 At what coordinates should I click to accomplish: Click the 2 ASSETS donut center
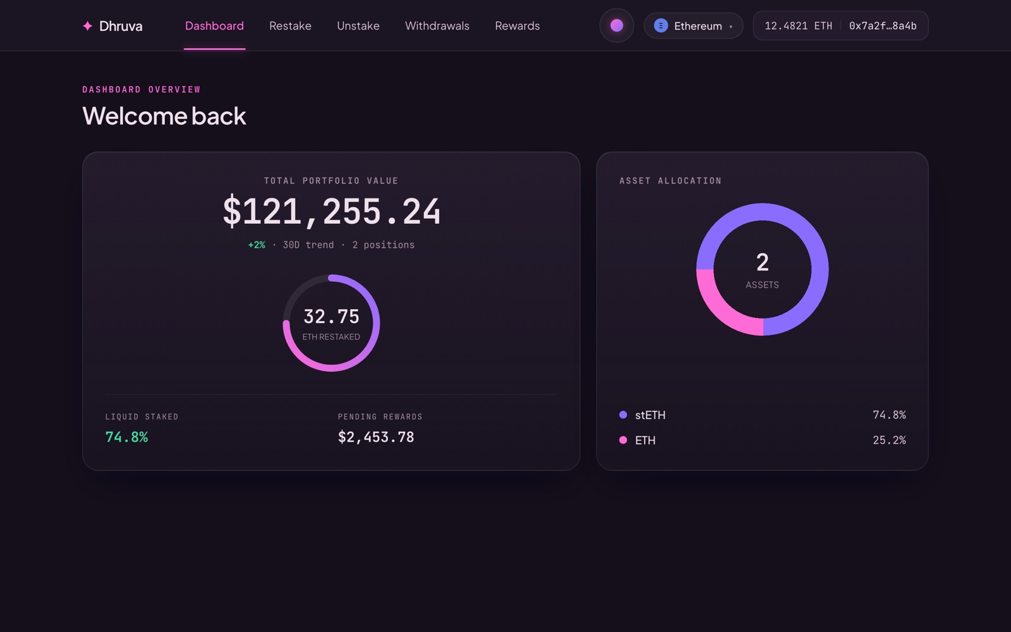pyautogui.click(x=762, y=269)
